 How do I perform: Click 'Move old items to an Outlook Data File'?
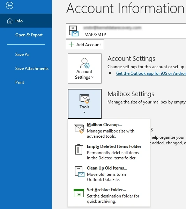(106, 177)
